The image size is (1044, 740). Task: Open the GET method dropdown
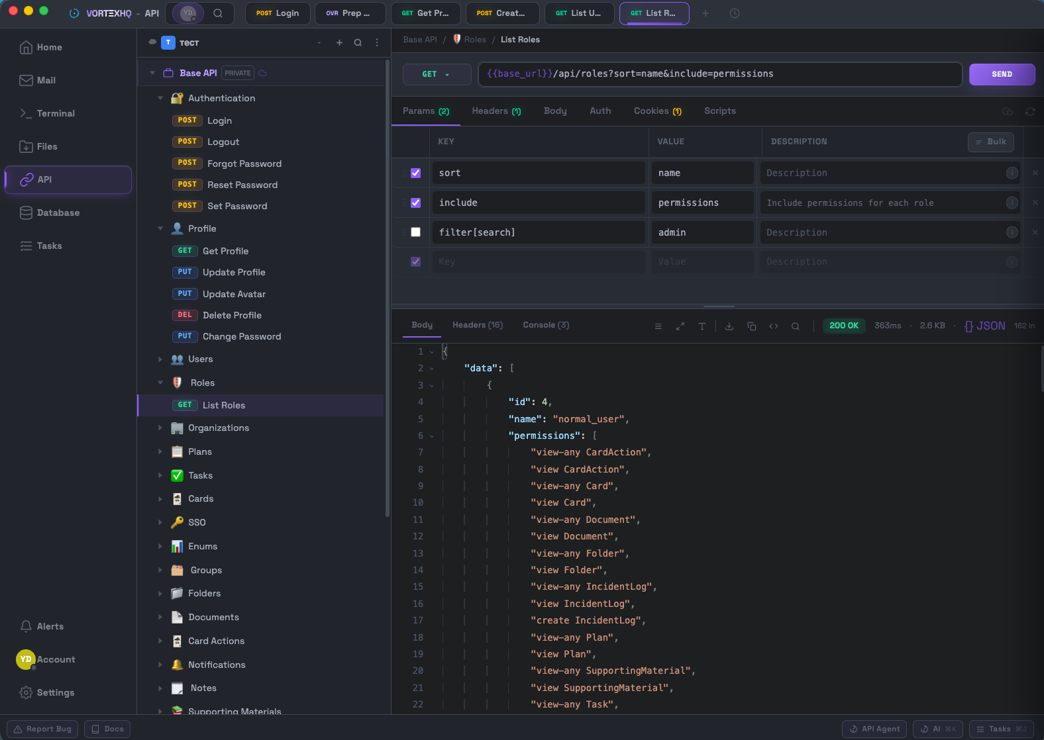[437, 74]
